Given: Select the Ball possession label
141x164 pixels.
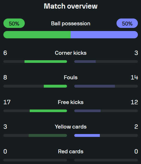Looking at the screenshot, I should pyautogui.click(x=71, y=23).
